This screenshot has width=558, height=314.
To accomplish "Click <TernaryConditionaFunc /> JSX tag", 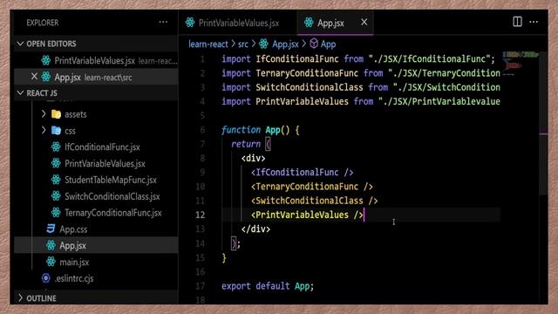I will [312, 187].
